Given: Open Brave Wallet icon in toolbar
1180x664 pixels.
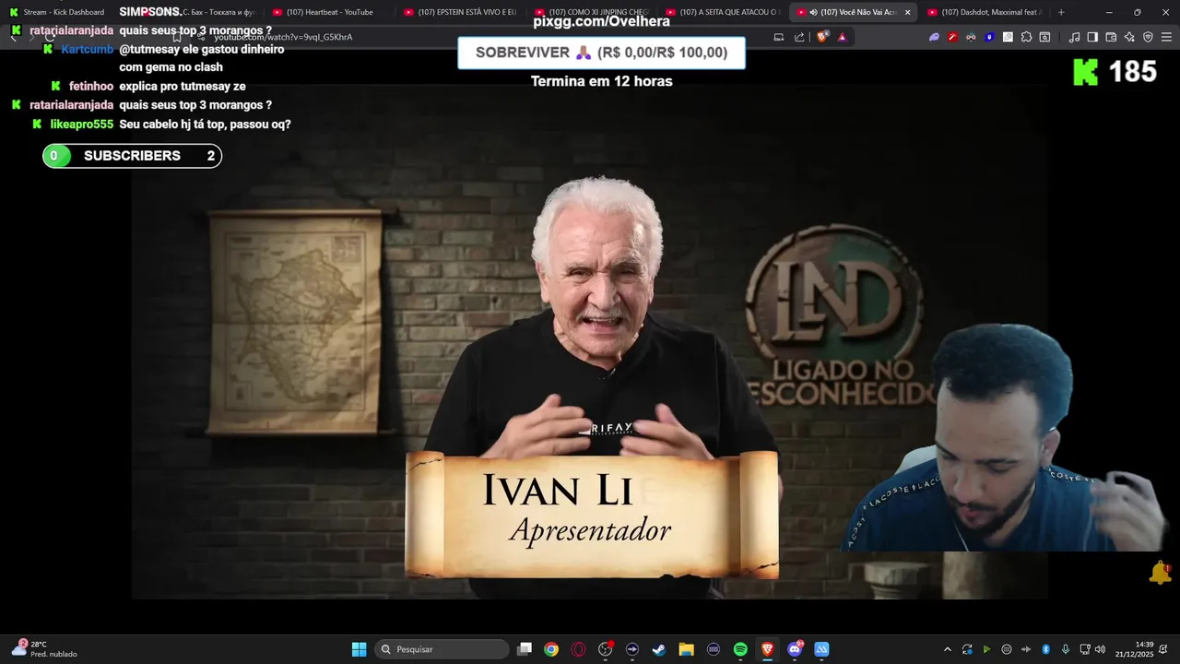Looking at the screenshot, I should (1111, 37).
